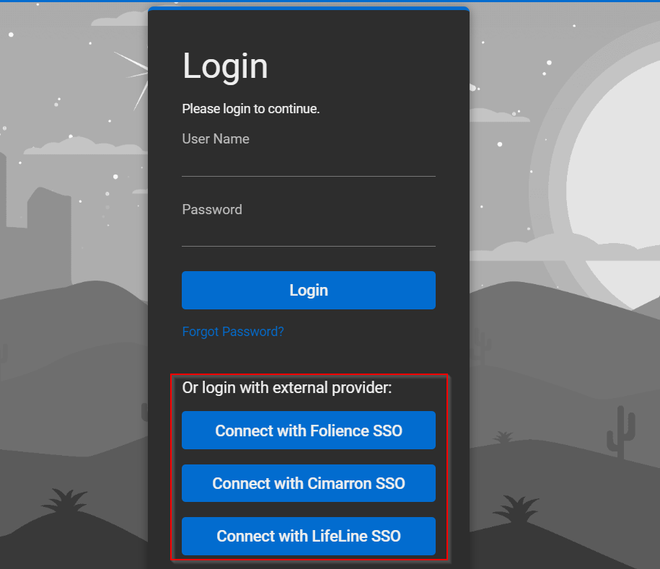Open the Forgot Password? link

coord(233,332)
